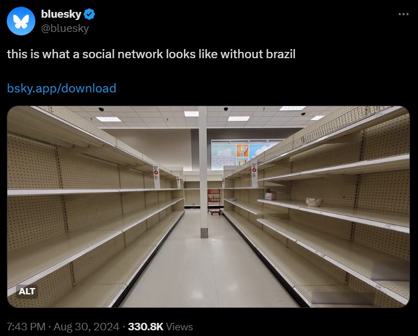Open the empty store shelves photo
Screen dimensions: 418x336
point(208,207)
